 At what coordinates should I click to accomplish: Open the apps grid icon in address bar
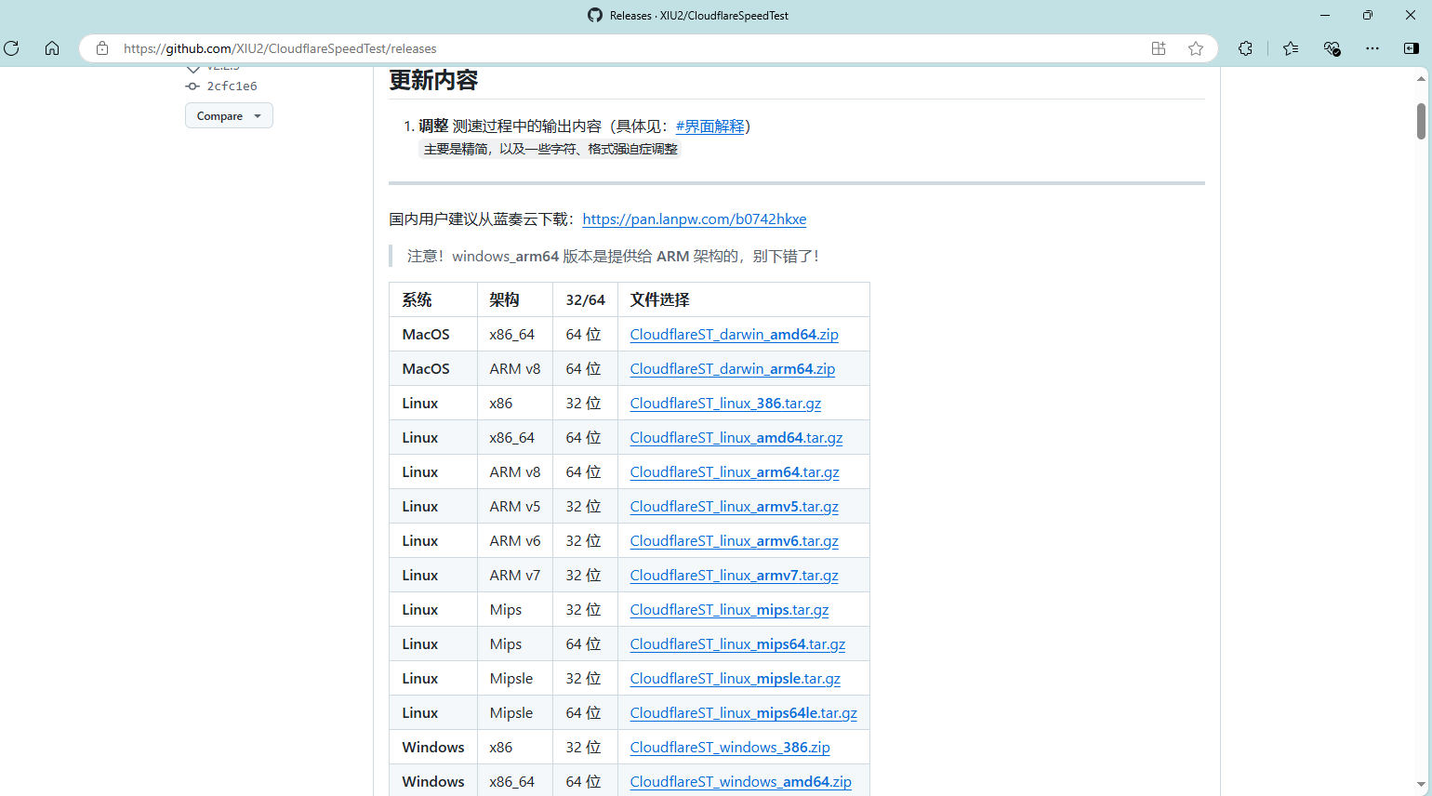(1159, 48)
